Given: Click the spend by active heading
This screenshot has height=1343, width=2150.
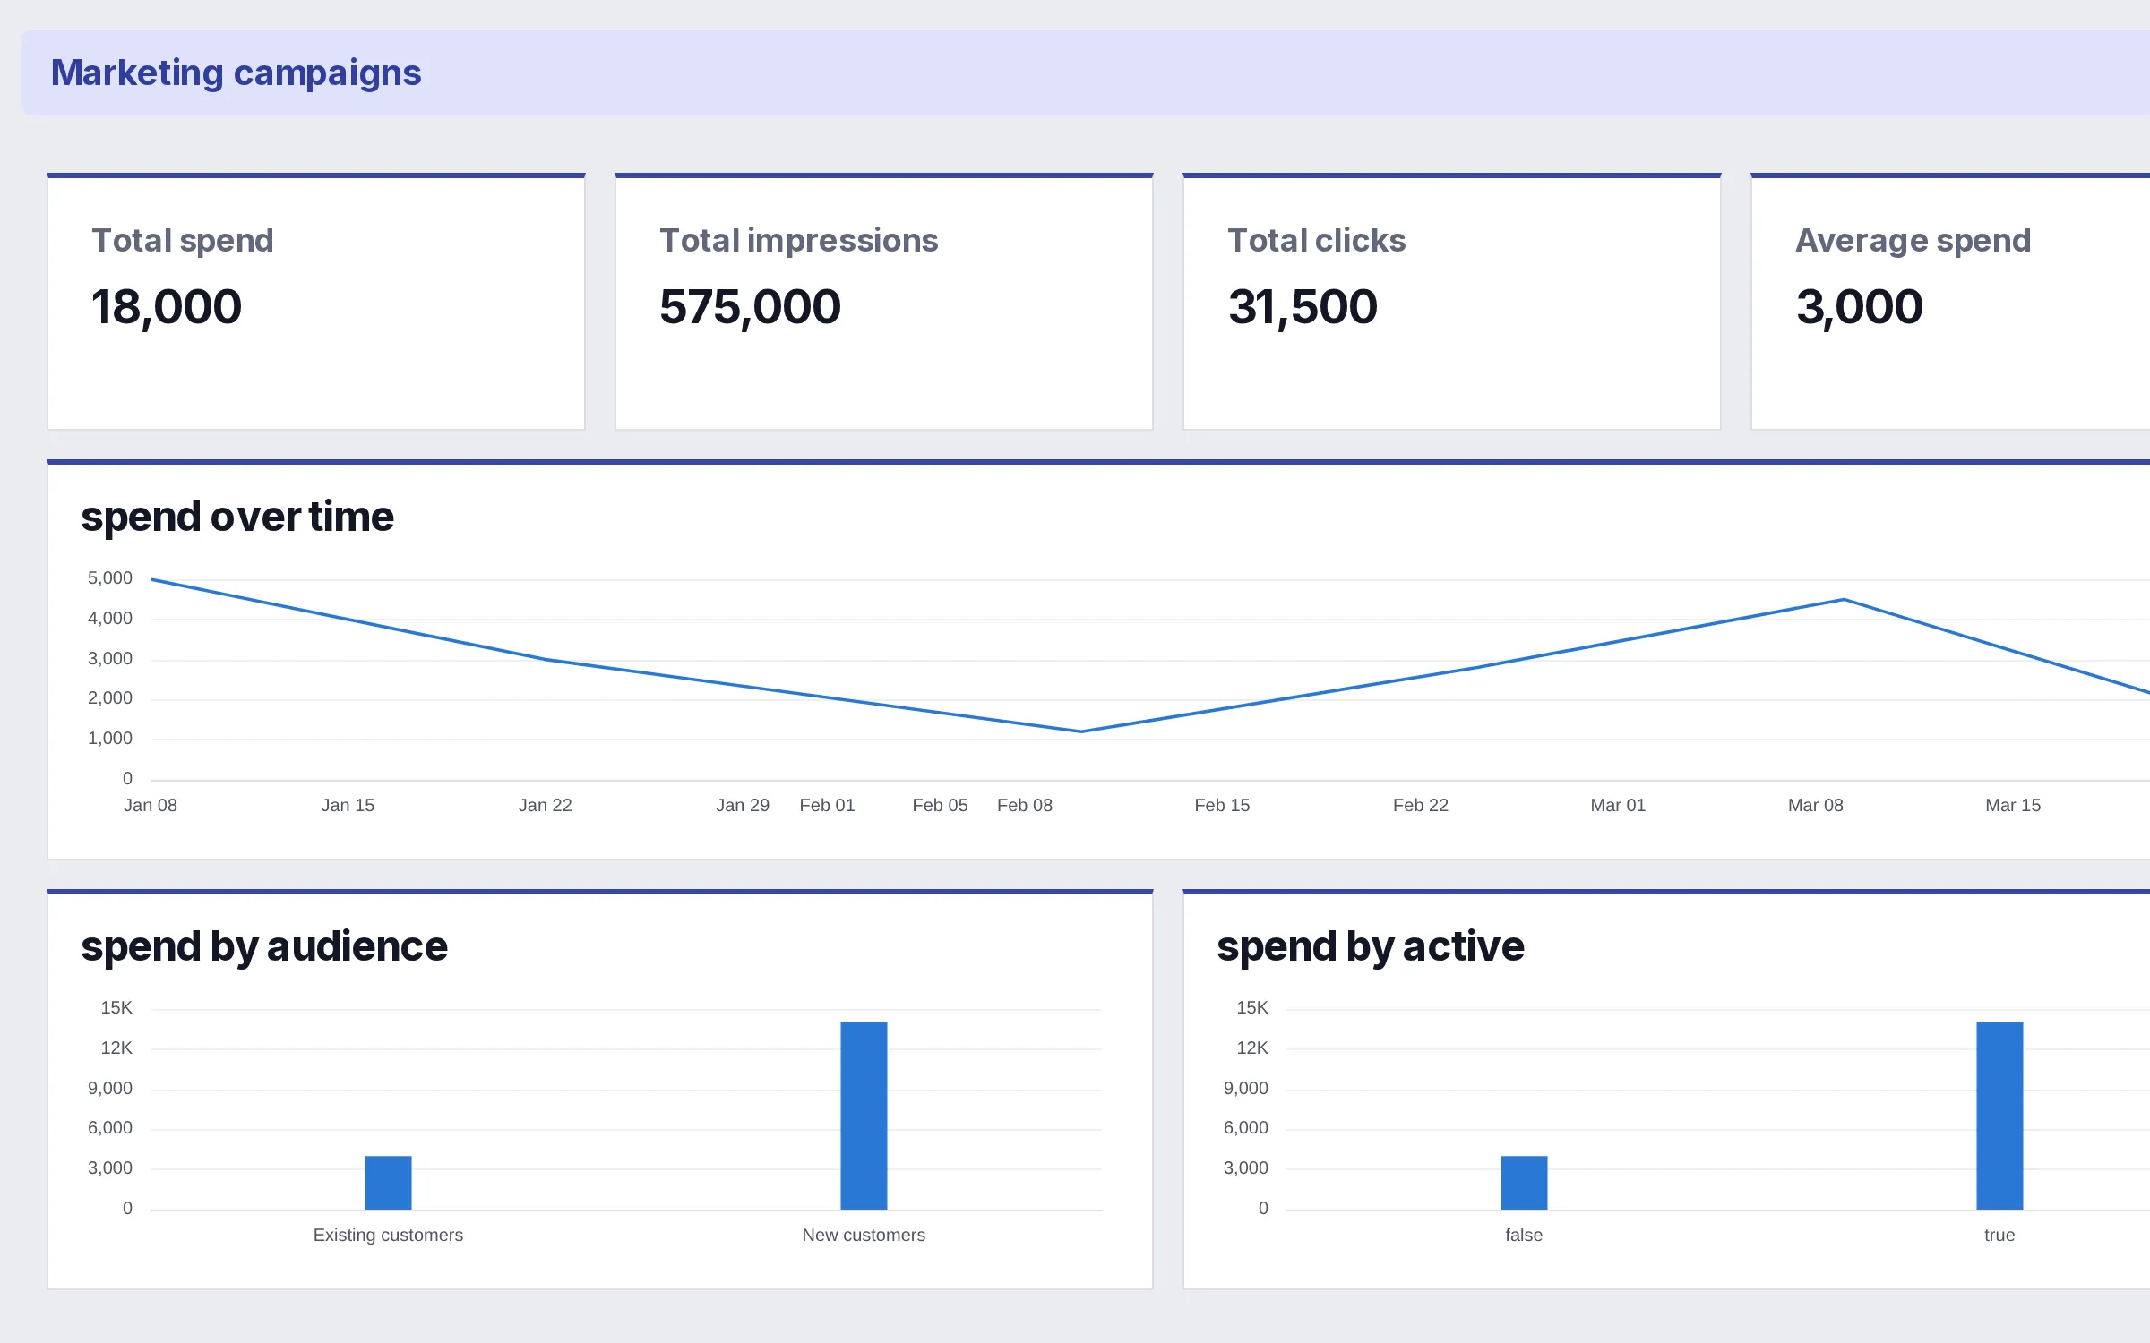Looking at the screenshot, I should [1371, 946].
